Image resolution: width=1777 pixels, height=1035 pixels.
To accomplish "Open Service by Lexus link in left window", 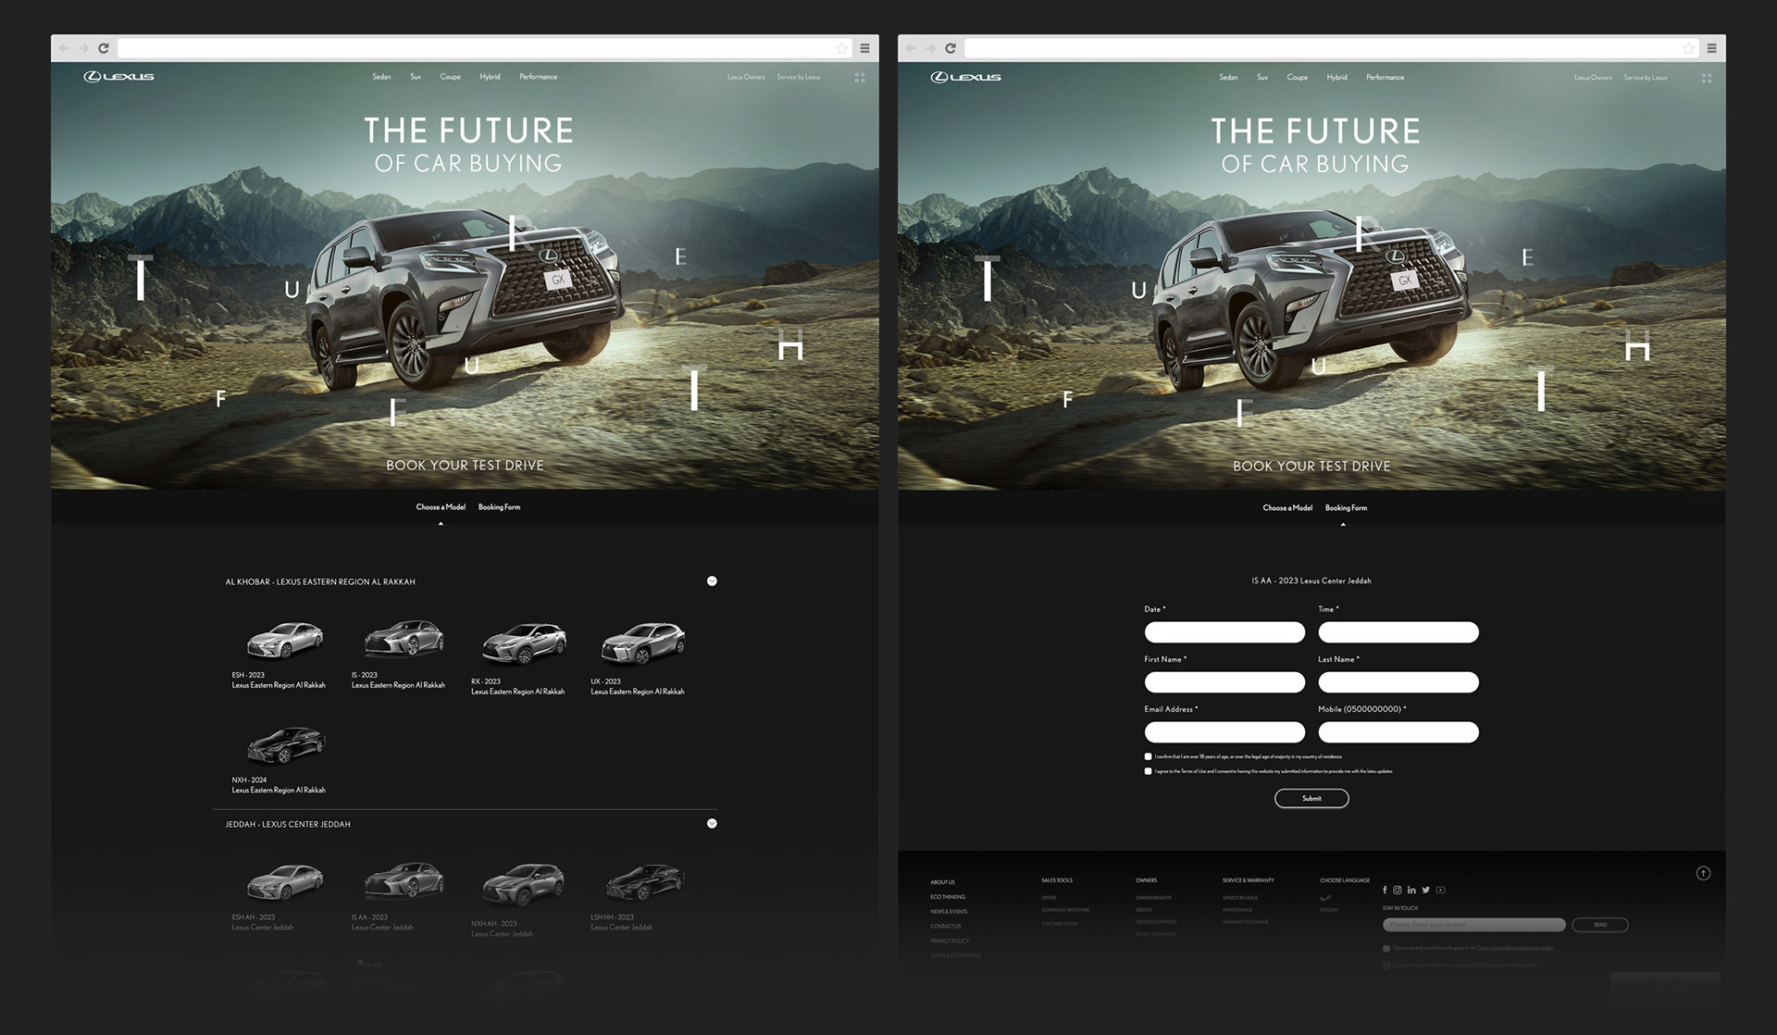I will [x=799, y=77].
